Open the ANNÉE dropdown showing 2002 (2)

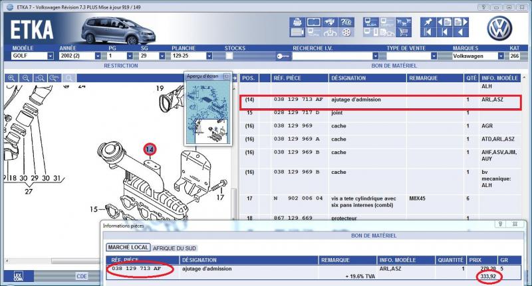pos(98,56)
